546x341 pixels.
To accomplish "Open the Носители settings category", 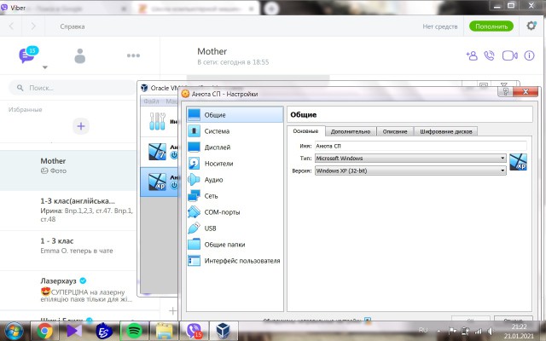I will tap(235, 164).
